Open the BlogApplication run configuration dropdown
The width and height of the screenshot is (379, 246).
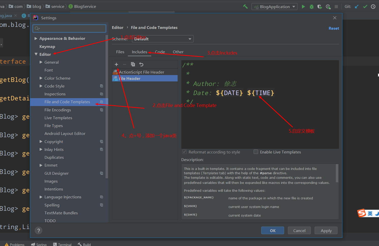tap(275, 7)
